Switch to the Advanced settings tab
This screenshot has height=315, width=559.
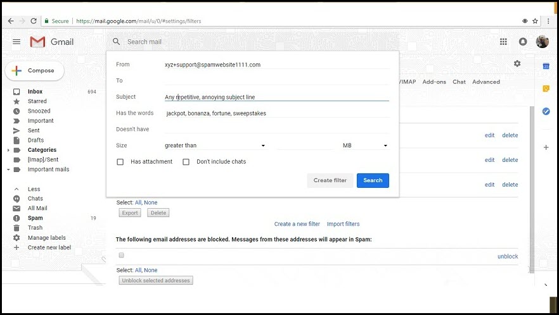point(486,82)
